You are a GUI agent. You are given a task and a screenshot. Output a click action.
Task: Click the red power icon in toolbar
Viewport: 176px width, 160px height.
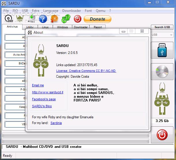coord(77,19)
